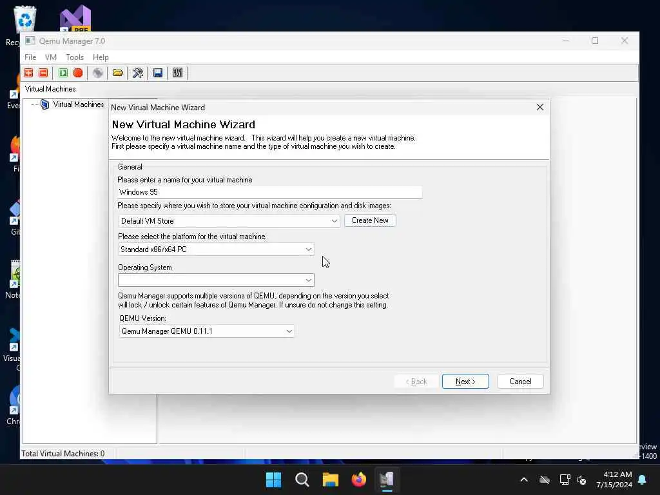Open the notifications bell icon
The image size is (660, 495).
click(x=643, y=480)
